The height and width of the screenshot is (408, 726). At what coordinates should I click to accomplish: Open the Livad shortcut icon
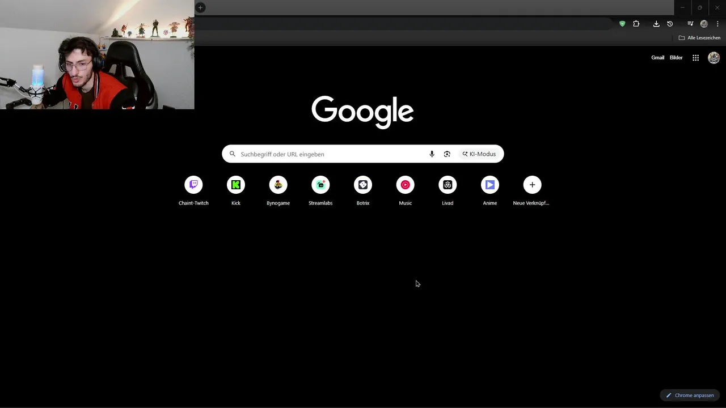point(448,185)
